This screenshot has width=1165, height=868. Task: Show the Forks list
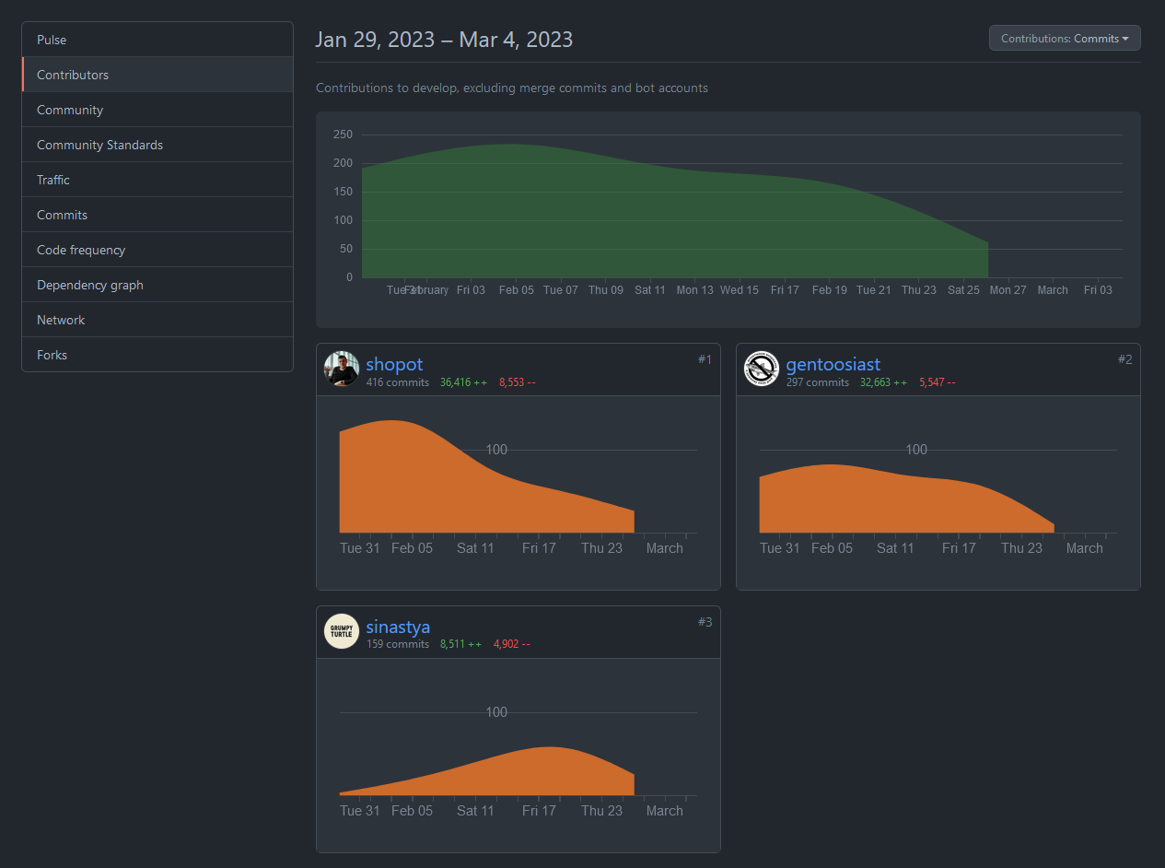[x=52, y=355]
